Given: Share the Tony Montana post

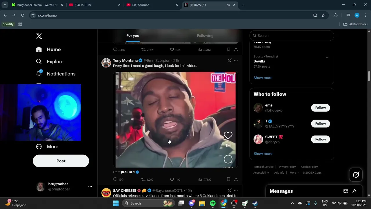Looking at the screenshot, I should pos(236,179).
